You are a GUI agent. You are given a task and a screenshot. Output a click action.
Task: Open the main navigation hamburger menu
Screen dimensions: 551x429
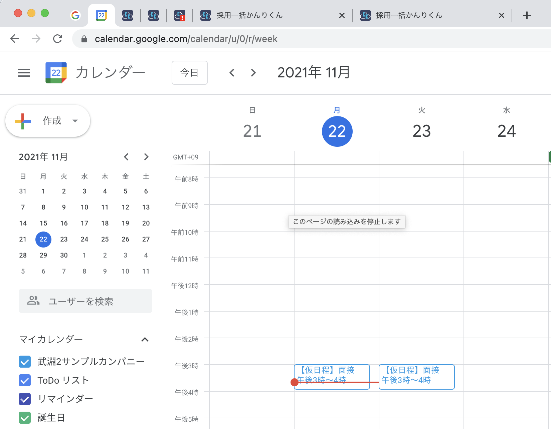[24, 72]
